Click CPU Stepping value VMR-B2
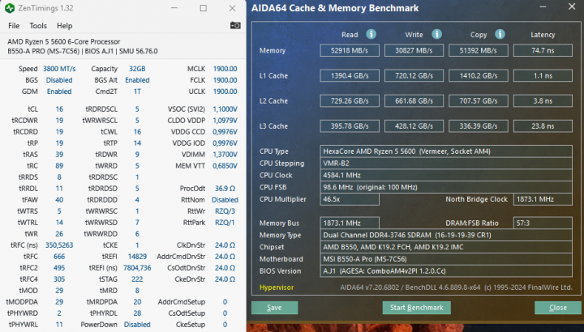The width and height of the screenshot is (584, 332). point(446,164)
